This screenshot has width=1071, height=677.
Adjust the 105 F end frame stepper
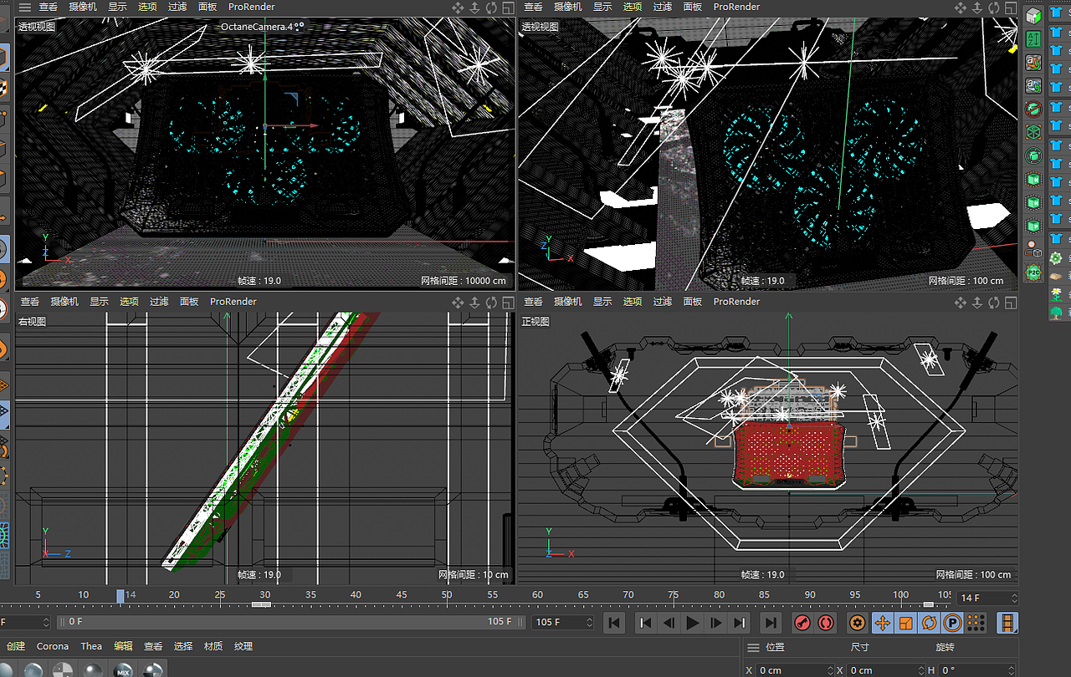tap(589, 622)
